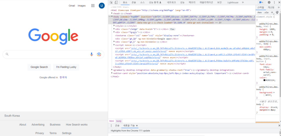Open DevTools settings gear icon
The image size is (281, 136).
click(269, 3)
